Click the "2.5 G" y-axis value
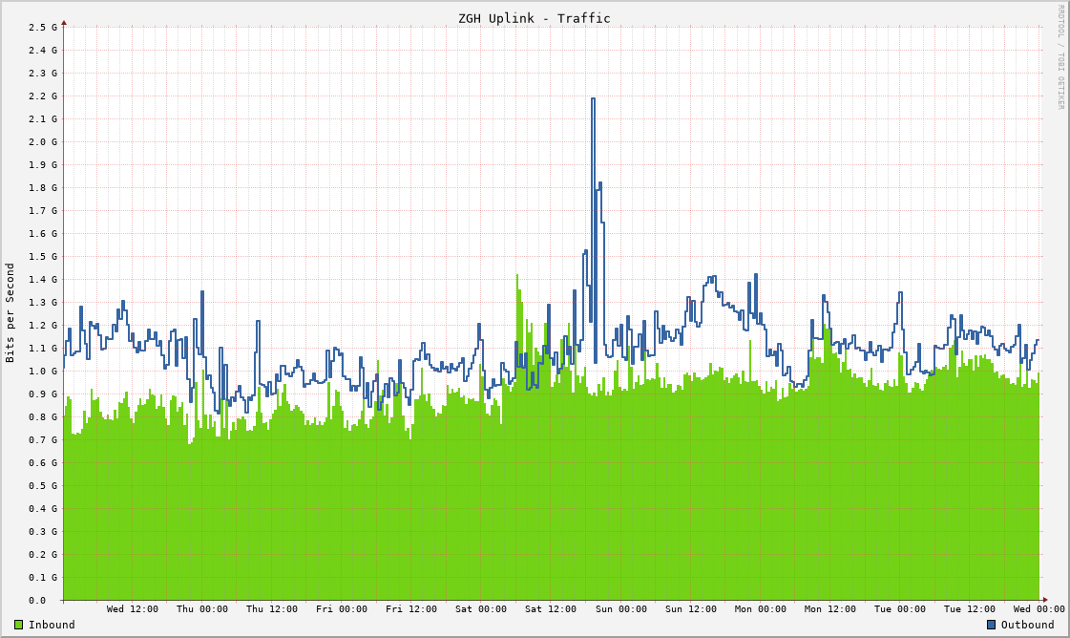Screen dimensions: 1070x638 [43, 28]
